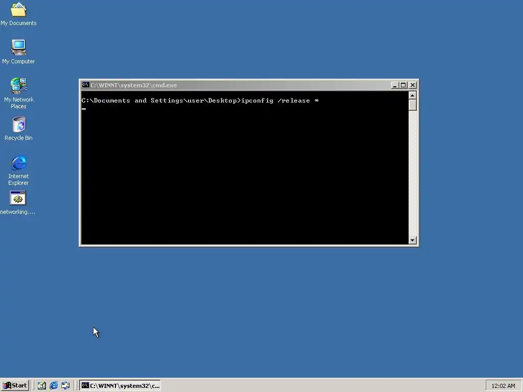Select the Recycle Bin icon
Viewport: 523px width, 392px height.
(18, 128)
